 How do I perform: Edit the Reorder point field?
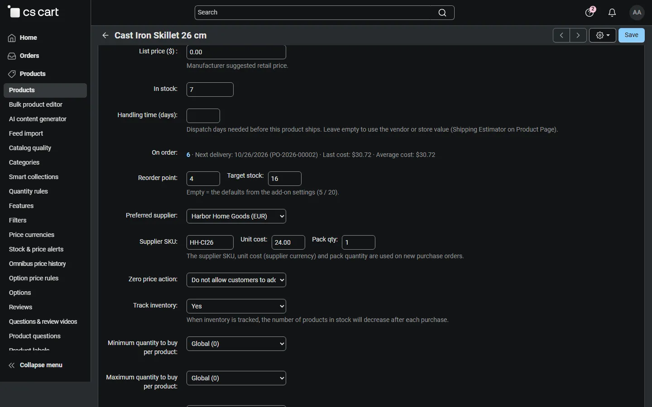tap(203, 179)
